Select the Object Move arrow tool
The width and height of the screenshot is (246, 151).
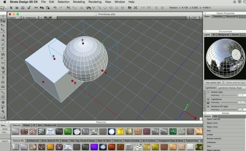coord(3,21)
